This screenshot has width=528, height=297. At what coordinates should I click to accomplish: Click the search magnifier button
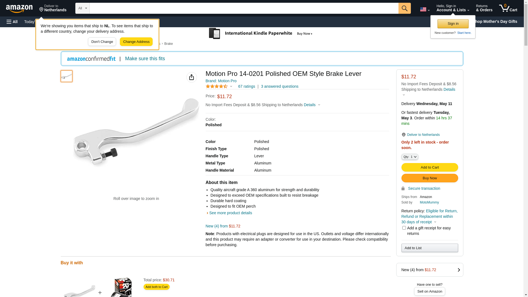point(404,8)
